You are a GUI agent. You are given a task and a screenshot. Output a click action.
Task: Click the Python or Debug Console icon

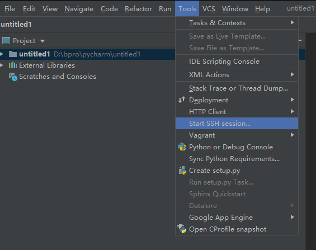182,147
